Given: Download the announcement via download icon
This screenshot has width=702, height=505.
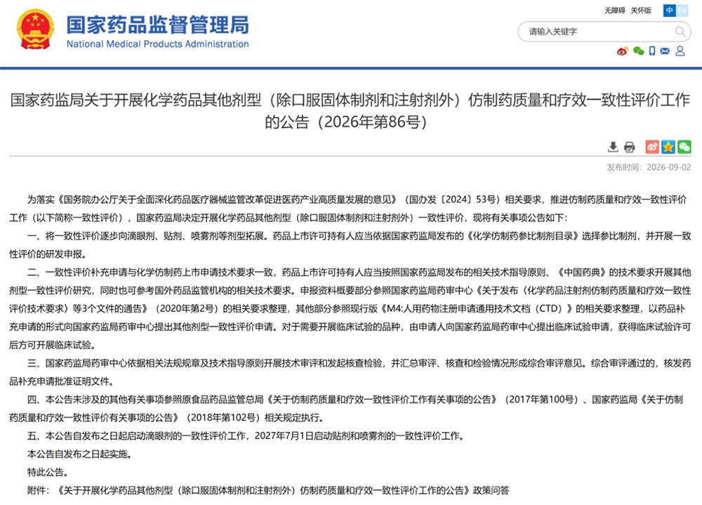Looking at the screenshot, I should coord(613,147).
